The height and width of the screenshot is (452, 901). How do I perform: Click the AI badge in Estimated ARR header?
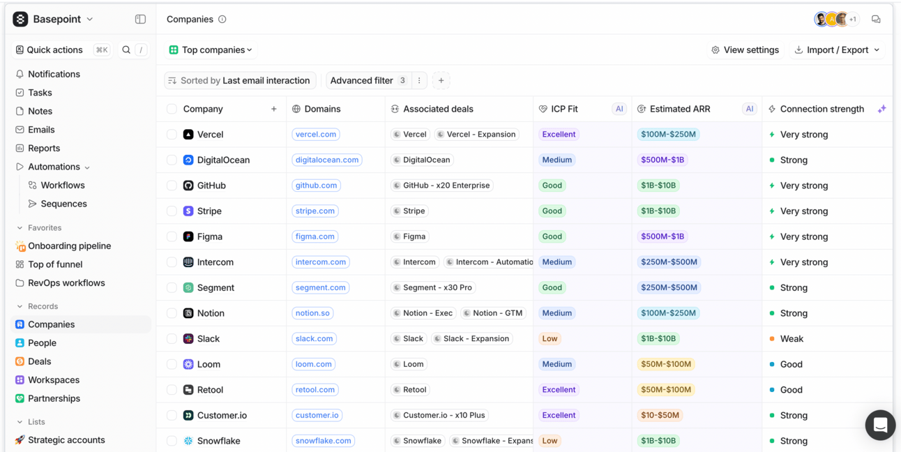point(749,109)
